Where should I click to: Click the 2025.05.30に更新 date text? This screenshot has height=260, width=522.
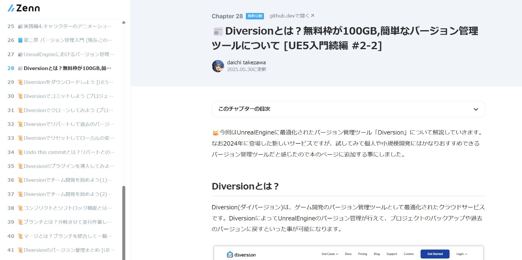(246, 69)
